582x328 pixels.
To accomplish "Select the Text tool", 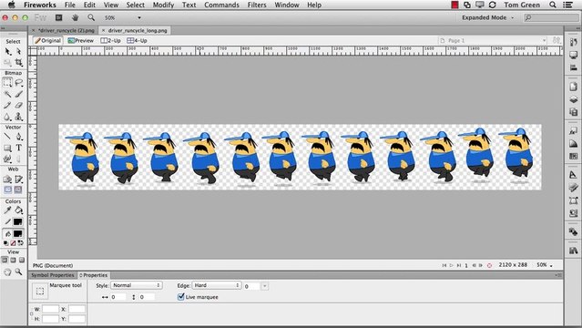I will pos(18,148).
